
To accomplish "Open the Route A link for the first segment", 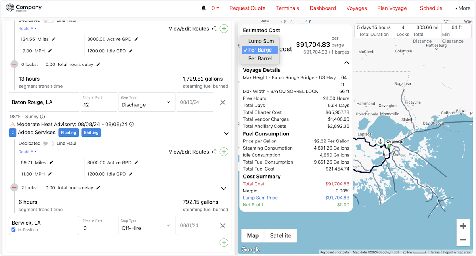I will [25, 29].
